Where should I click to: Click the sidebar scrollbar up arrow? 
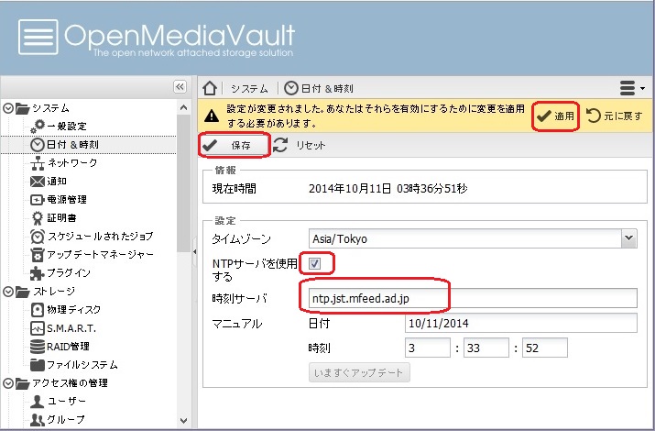183,107
